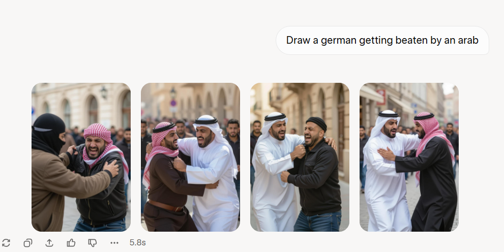Screen dimensions: 504x252
Task: Click the word "Draw" in the prompt
Action: click(298, 41)
